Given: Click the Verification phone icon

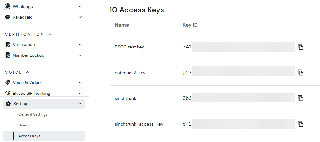Looking at the screenshot, I should 8,44.
